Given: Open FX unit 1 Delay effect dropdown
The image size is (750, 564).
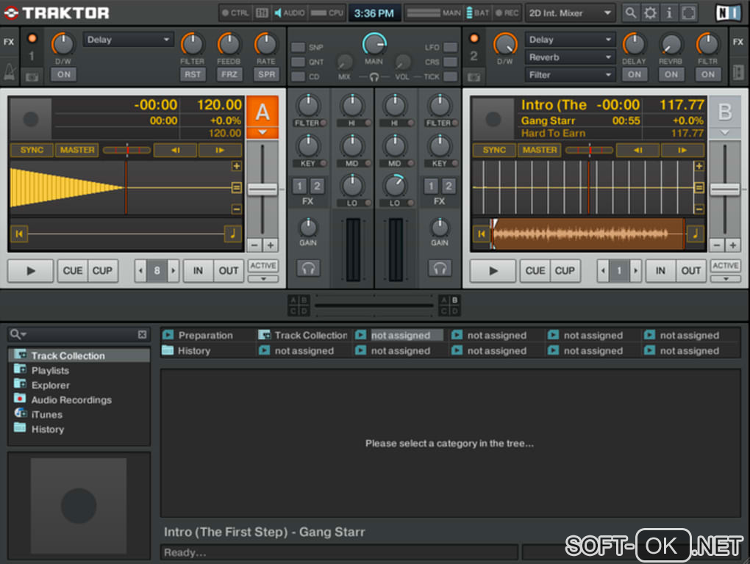Looking at the screenshot, I should [x=128, y=40].
